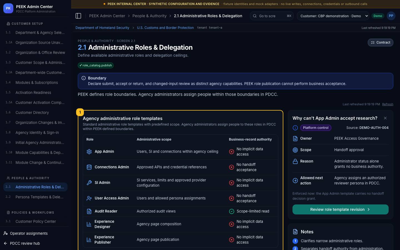This screenshot has width=400, height=250.
Task: Click the Contract button
Action: 381,42
